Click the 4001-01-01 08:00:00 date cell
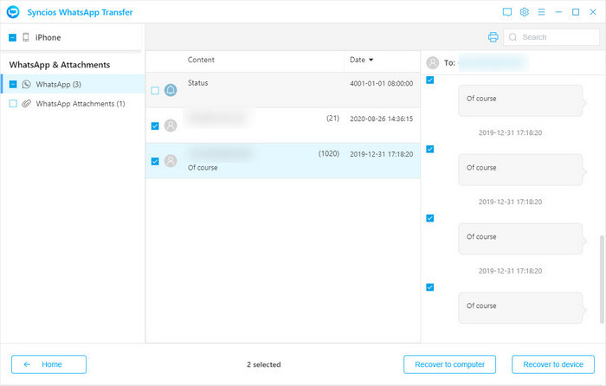 click(382, 83)
